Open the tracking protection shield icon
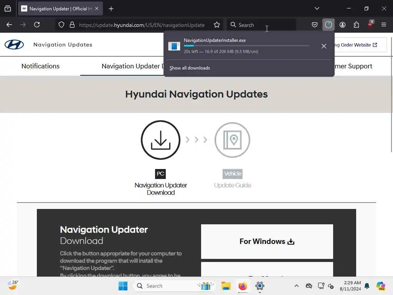Image resolution: width=393 pixels, height=295 pixels. (61, 25)
